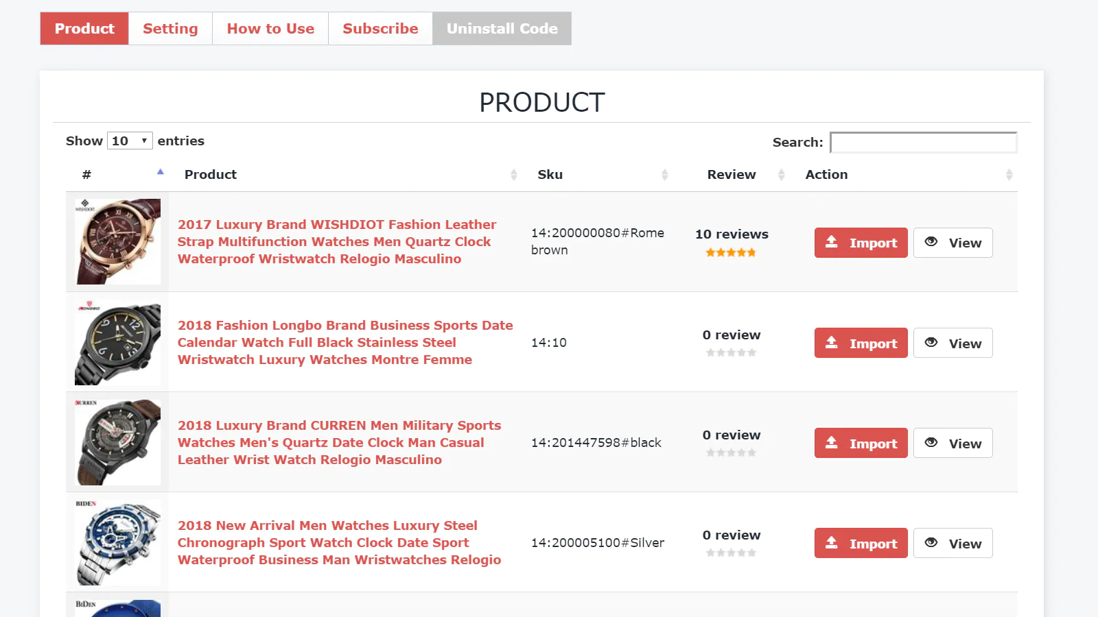The height and width of the screenshot is (617, 1098).
Task: Go to the Subscribe tab
Action: pos(380,28)
